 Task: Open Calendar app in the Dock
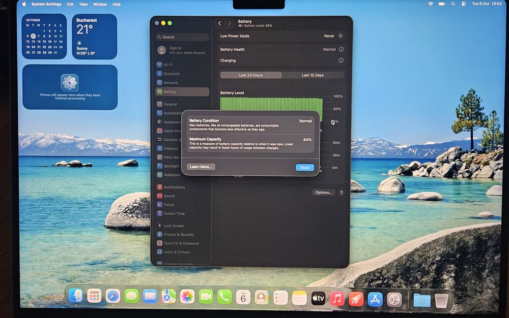243,298
